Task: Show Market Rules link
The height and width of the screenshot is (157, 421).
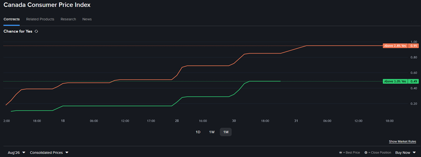Action: coord(403,142)
